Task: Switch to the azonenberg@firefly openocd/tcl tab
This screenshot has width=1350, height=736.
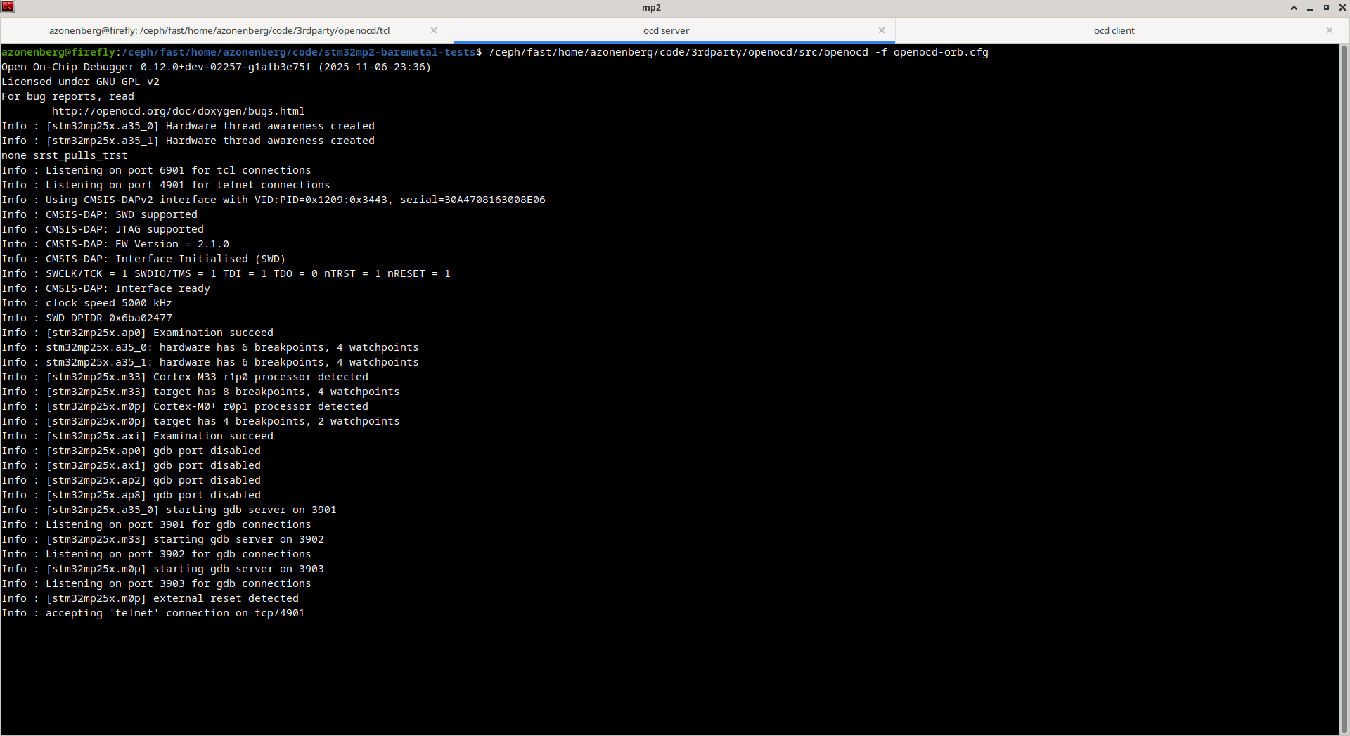Action: 219,30
